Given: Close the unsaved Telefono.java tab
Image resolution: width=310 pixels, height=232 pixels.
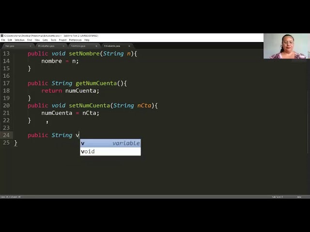Looking at the screenshot, I should [96, 46].
